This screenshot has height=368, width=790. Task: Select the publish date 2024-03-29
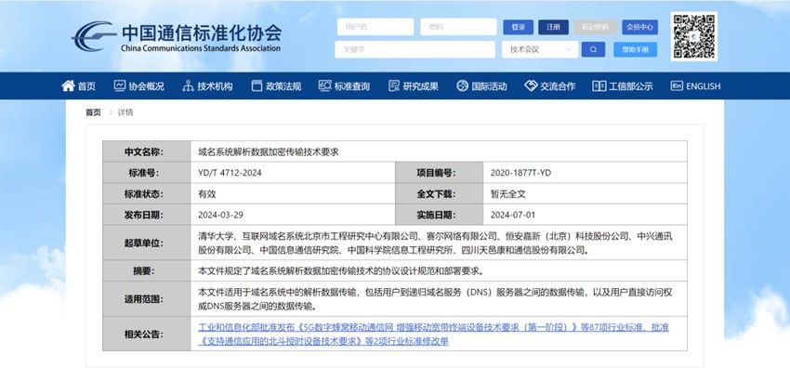[x=220, y=215]
